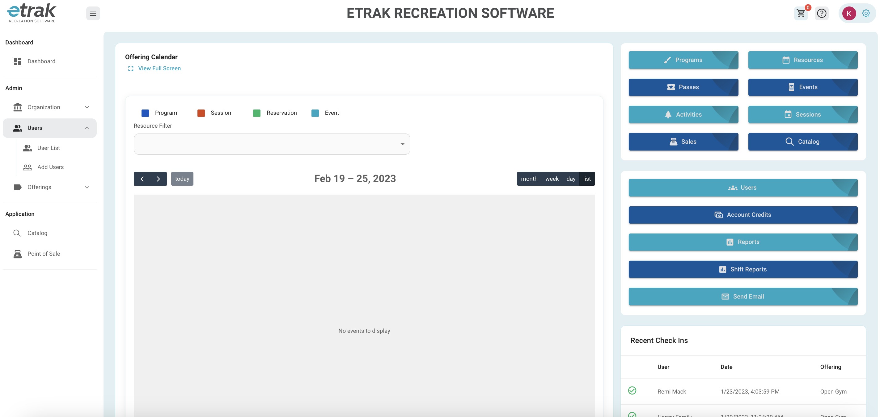Click the Date column header

coord(726,367)
